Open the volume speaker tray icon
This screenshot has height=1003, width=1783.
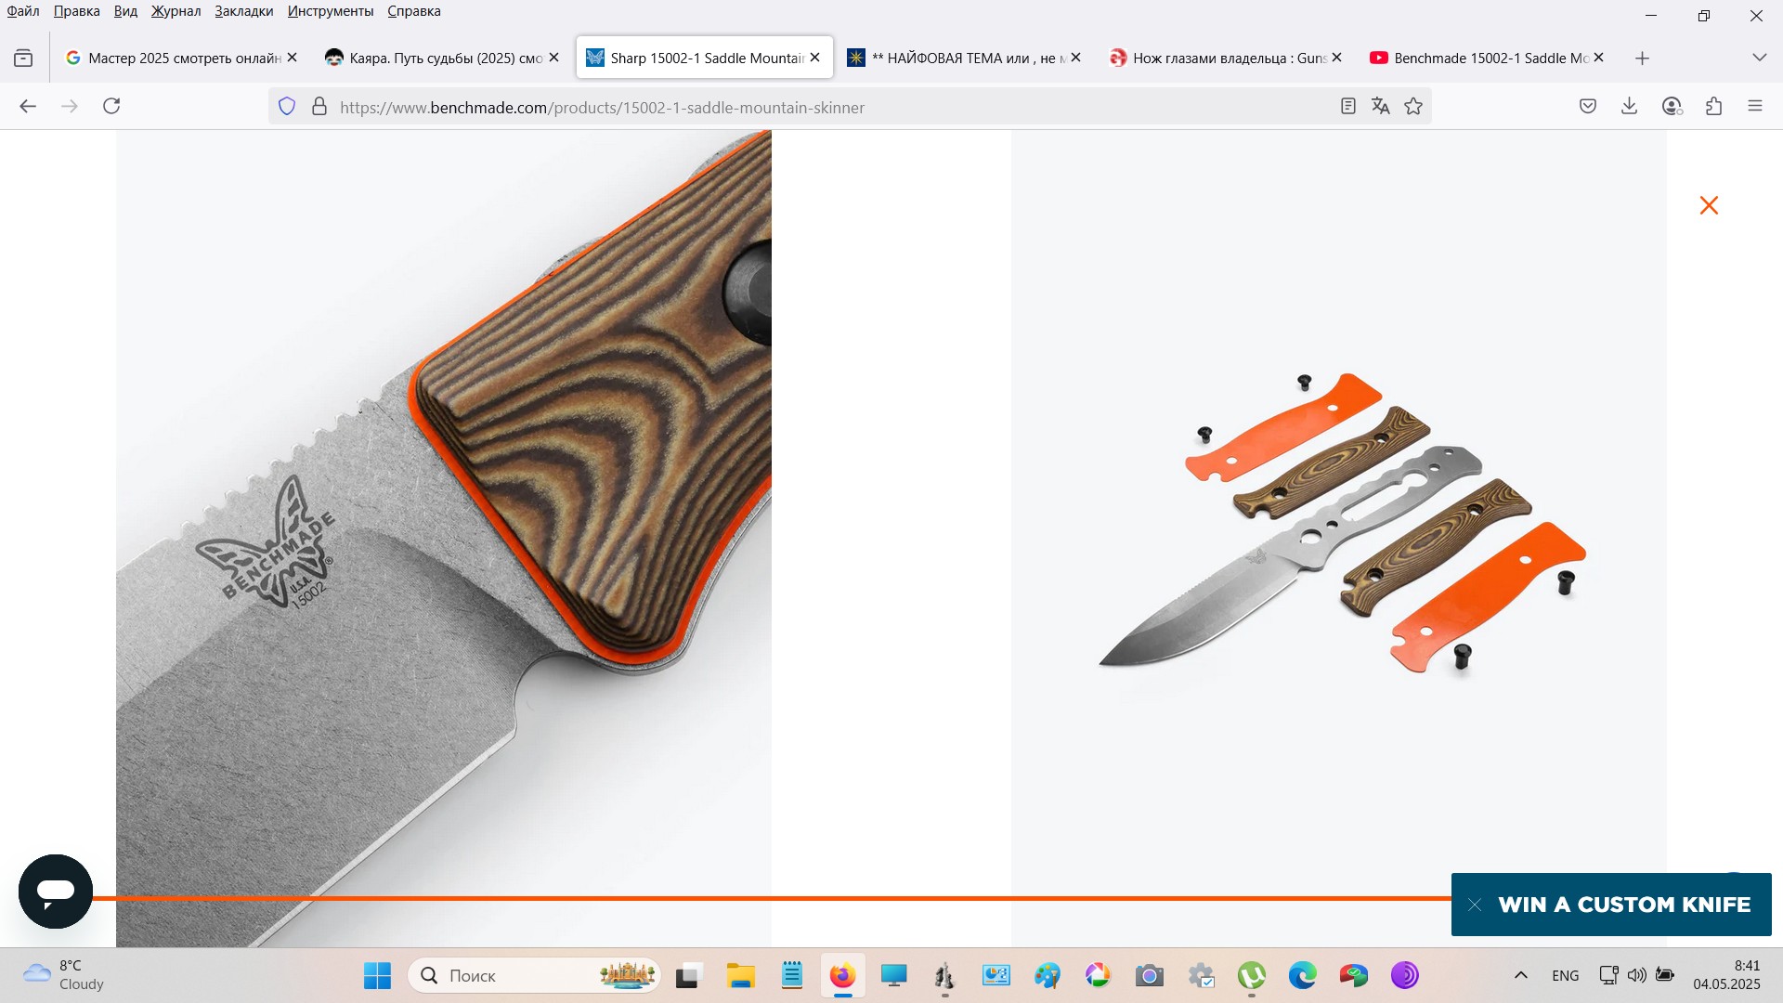(1637, 975)
